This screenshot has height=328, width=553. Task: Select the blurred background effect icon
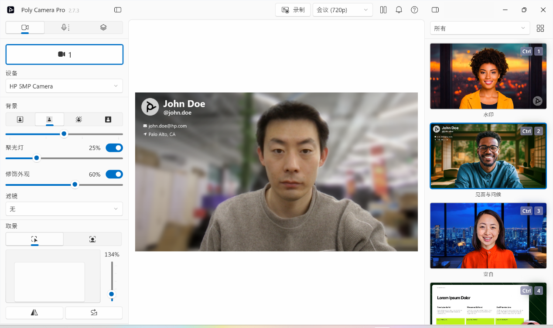click(49, 119)
